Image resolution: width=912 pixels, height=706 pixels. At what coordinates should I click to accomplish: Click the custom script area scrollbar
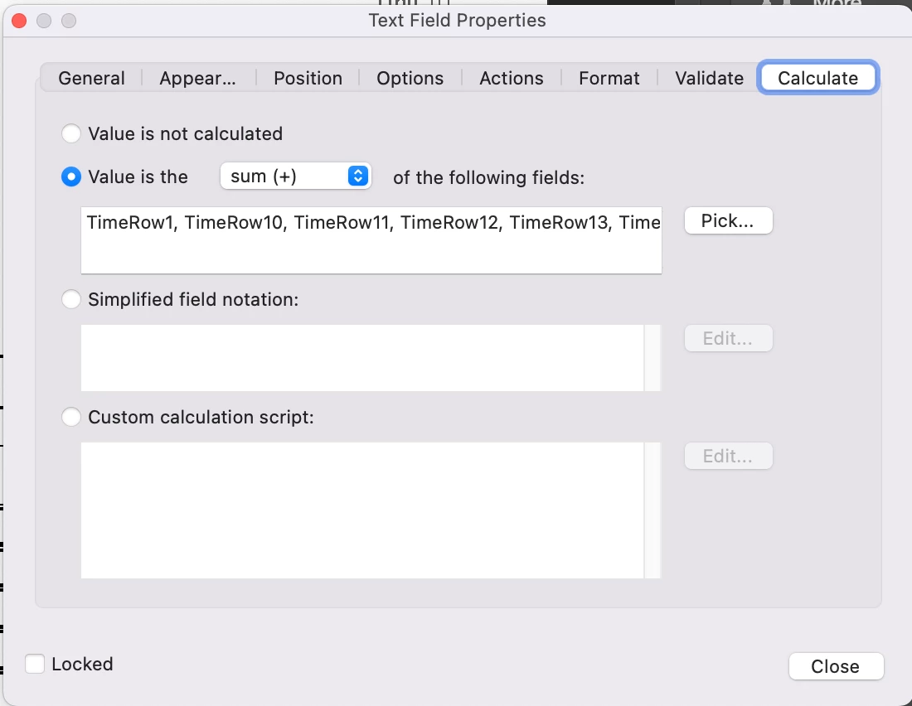[652, 510]
